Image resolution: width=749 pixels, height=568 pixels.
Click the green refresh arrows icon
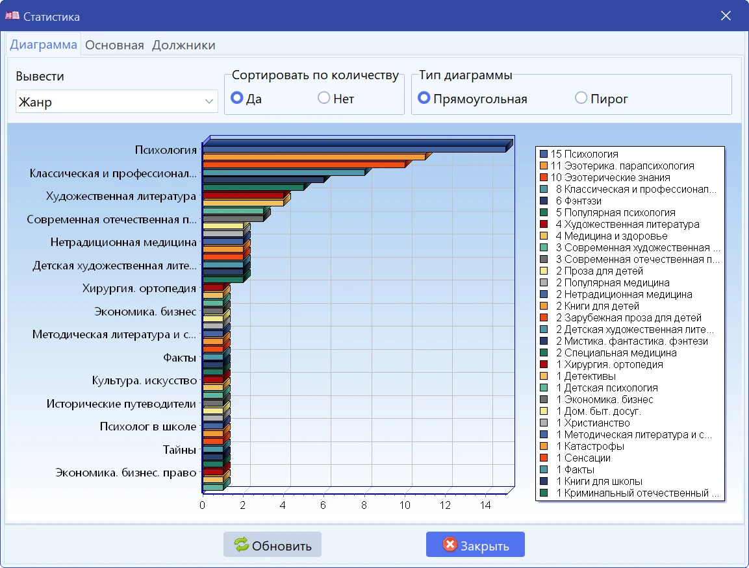coord(241,545)
